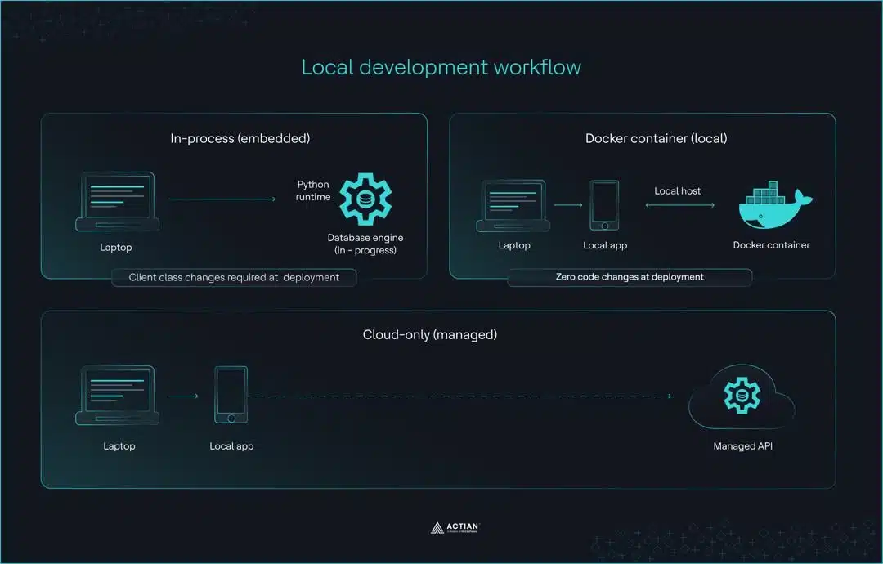Select the Local app icon in Cloud-only workflow
Screen dimensions: 883x564
(x=231, y=396)
